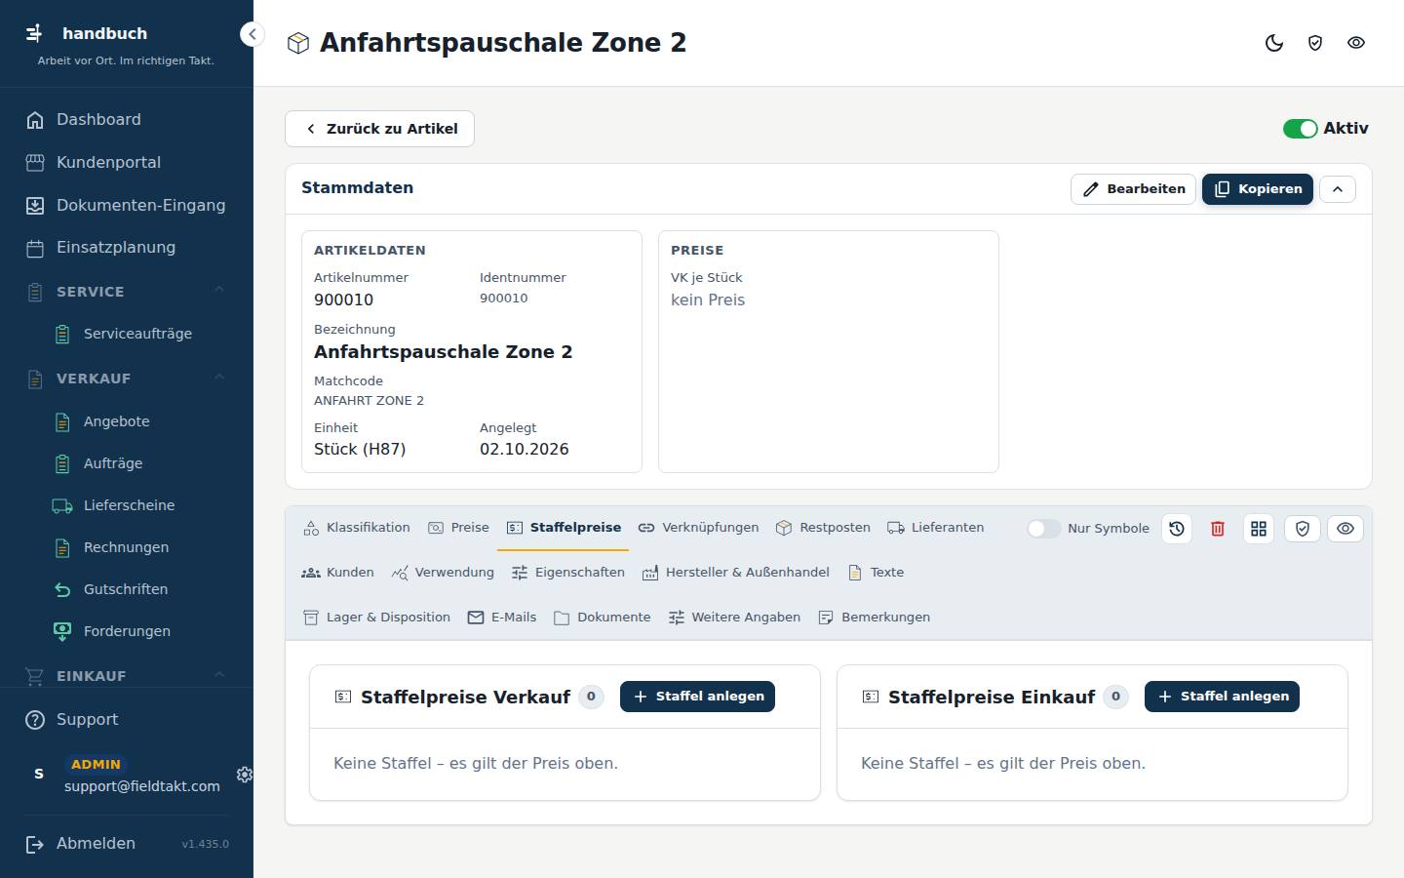Viewport: 1404px width, 878px height.
Task: Toggle dark mode moon icon
Action: tap(1274, 43)
